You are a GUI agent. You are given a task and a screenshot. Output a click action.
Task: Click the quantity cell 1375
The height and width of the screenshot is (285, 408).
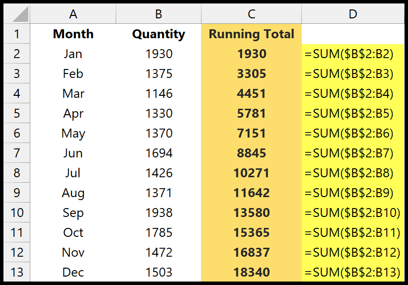coord(158,73)
